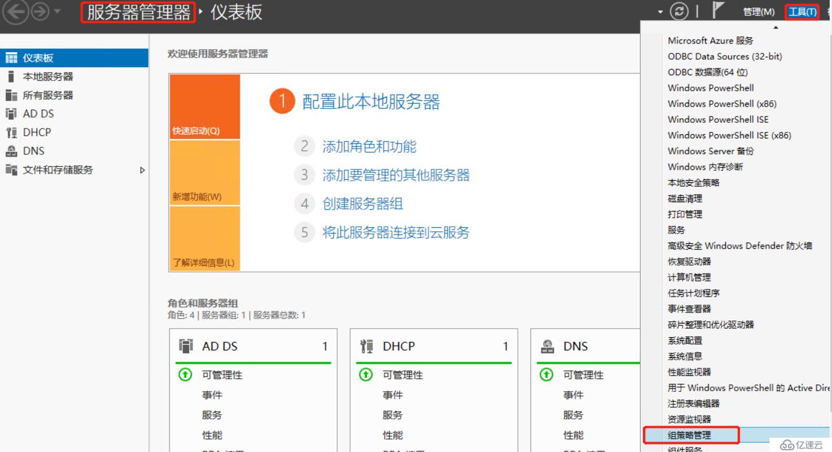832x452 pixels.
Task: Select the 快速启动(Q) tile
Action: coord(205,107)
